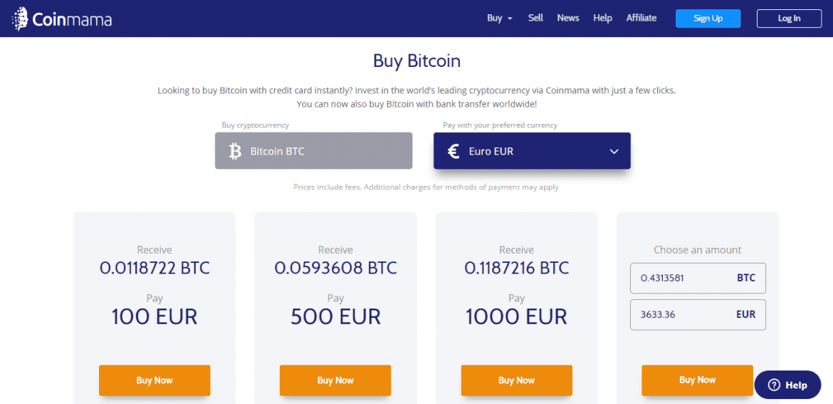Go to the Sell page
Image resolution: width=833 pixels, height=404 pixels.
click(535, 19)
